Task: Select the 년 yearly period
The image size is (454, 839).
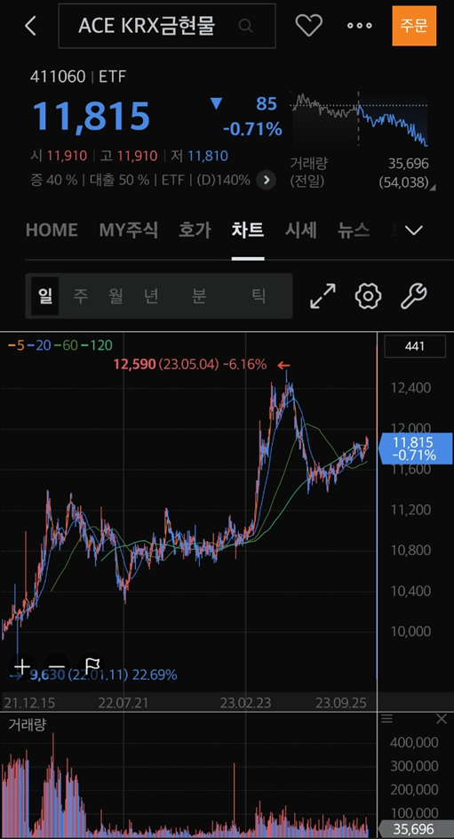Action: tap(151, 296)
